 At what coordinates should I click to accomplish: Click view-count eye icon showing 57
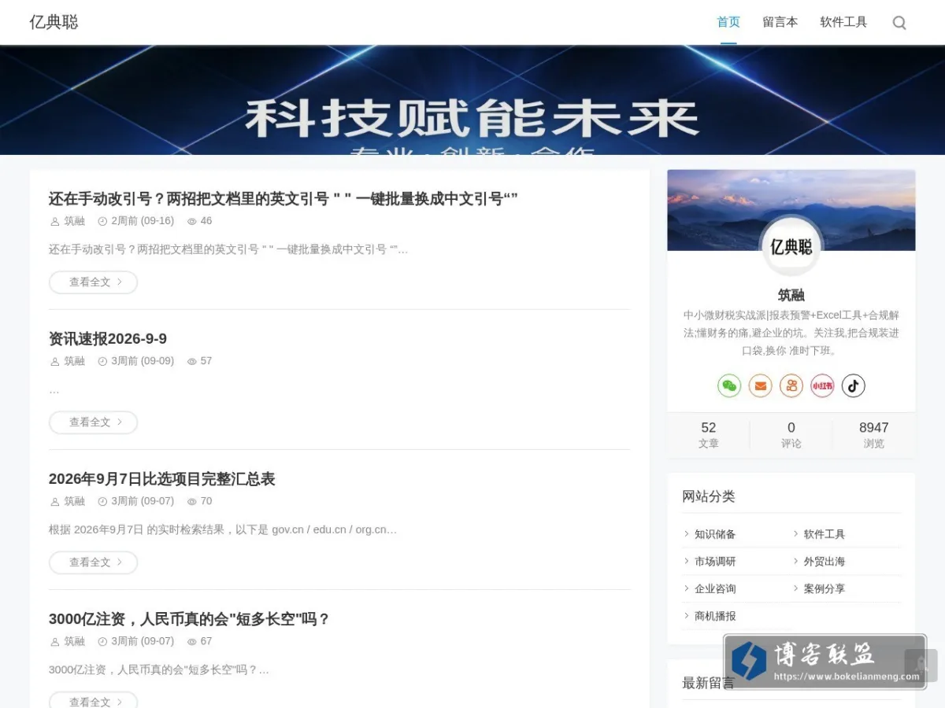(x=191, y=362)
